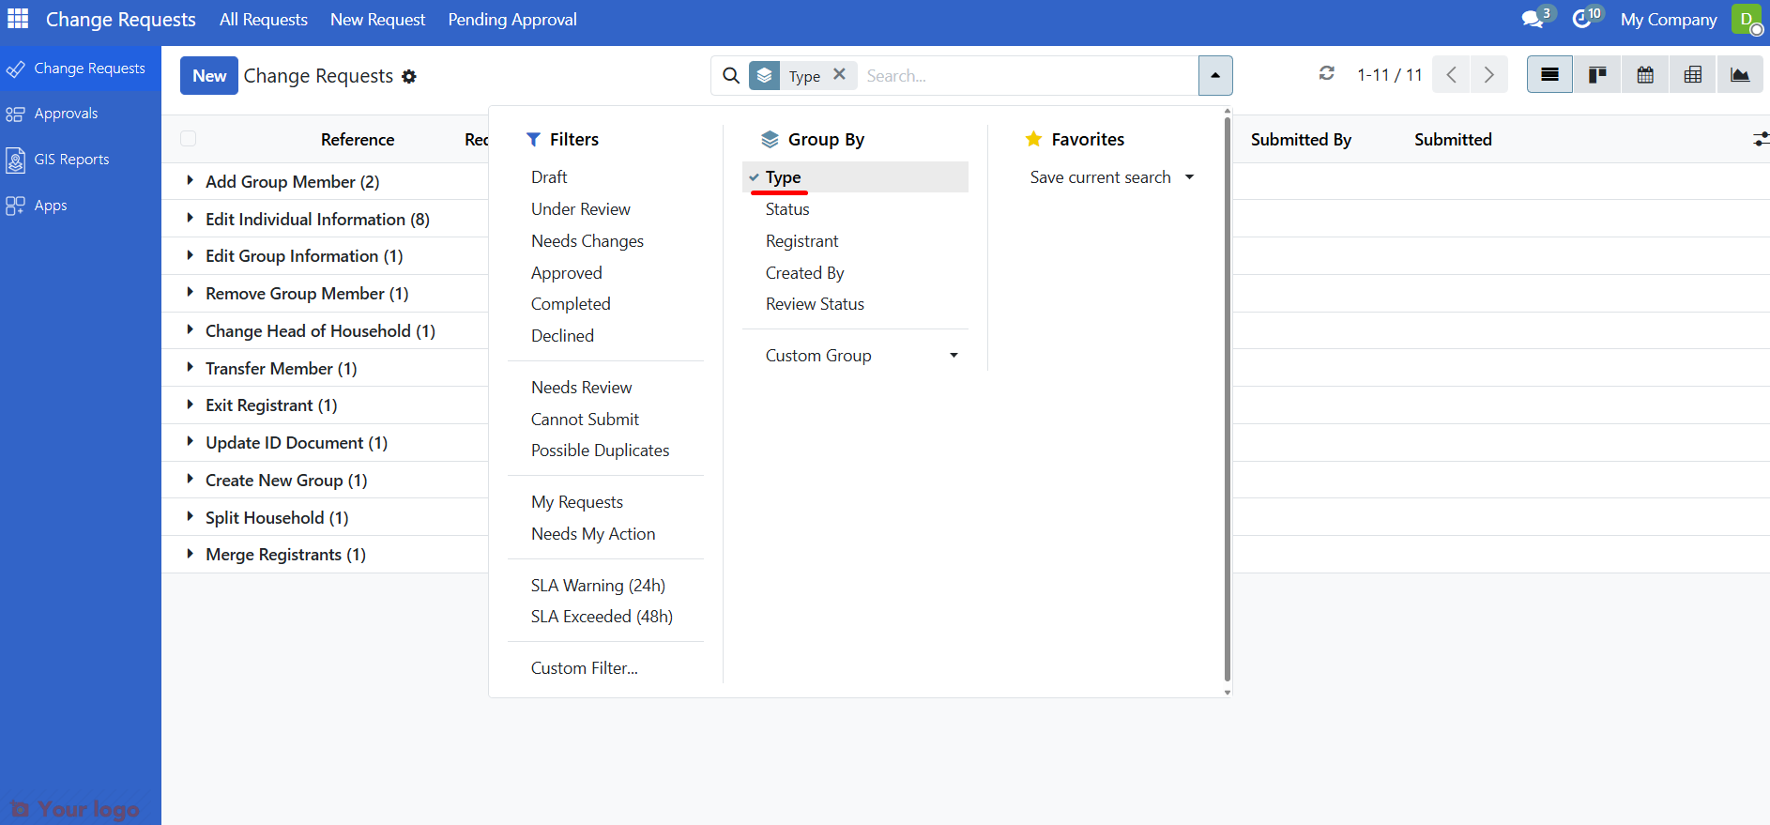Click the search input field
Viewport: 1770px width, 825px height.
1028,76
